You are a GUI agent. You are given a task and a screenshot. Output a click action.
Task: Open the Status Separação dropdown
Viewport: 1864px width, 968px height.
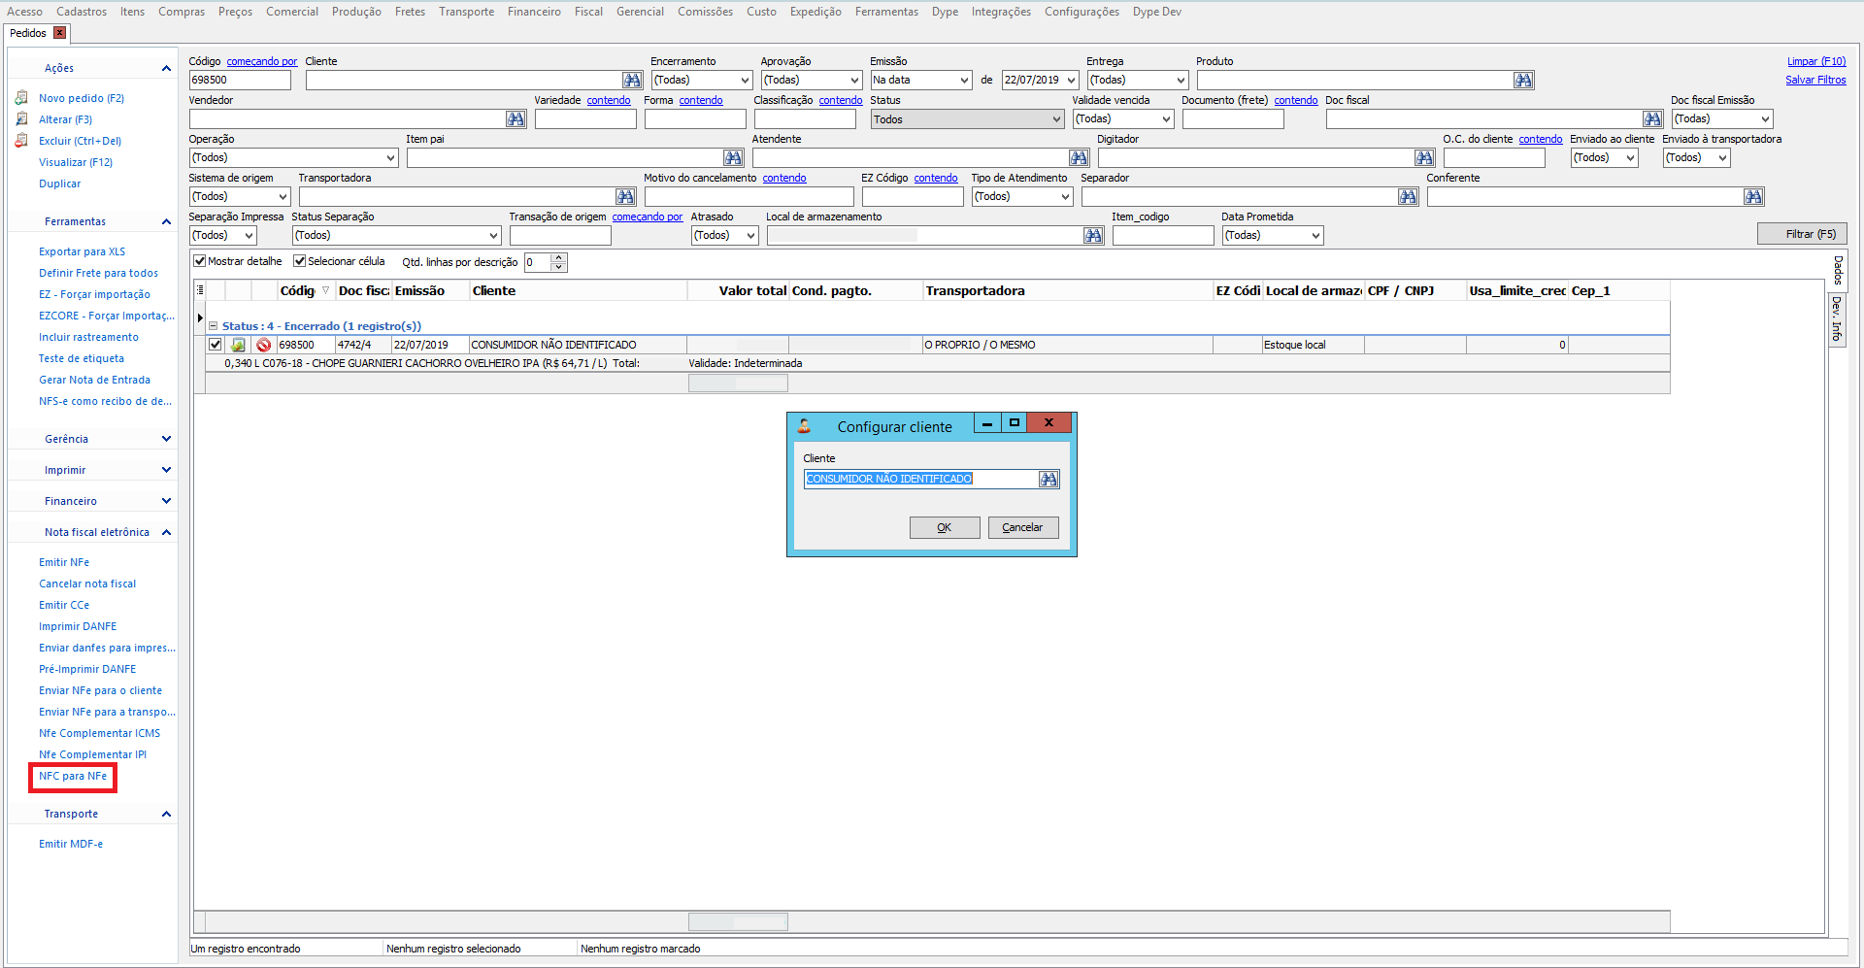[493, 236]
